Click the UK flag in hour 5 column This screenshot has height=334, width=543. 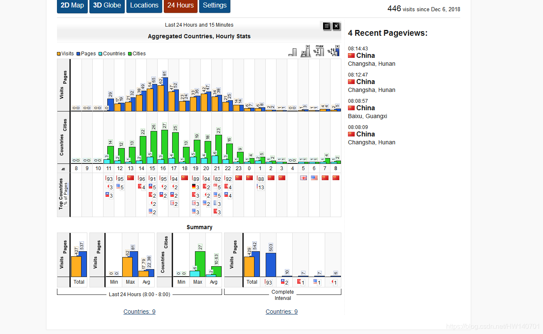(304, 178)
